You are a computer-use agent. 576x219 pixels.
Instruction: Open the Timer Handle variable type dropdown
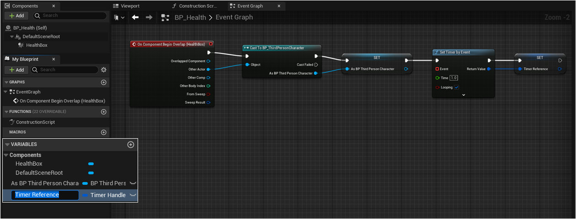(105, 195)
